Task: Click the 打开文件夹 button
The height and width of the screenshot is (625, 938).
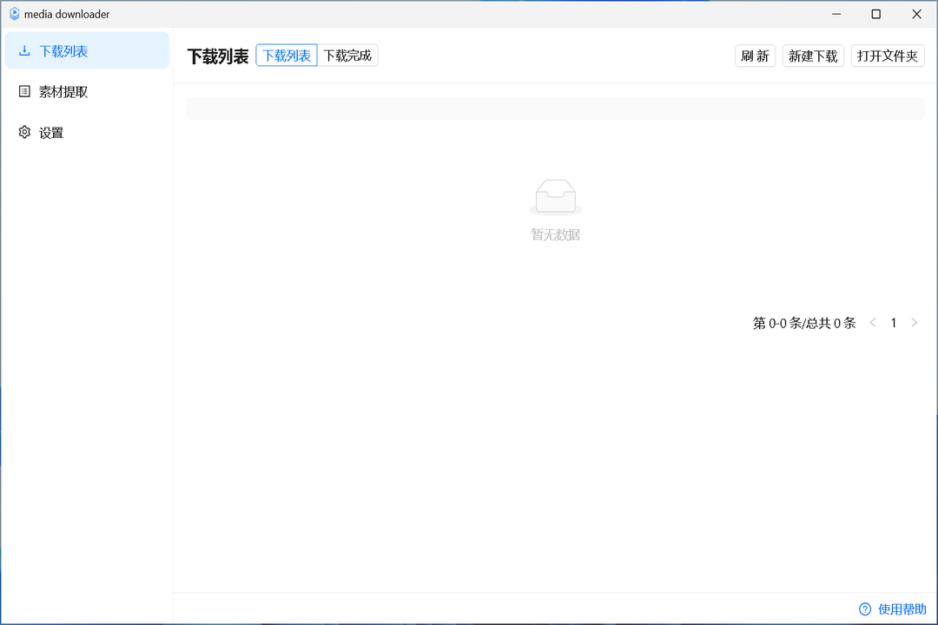Action: tap(887, 56)
